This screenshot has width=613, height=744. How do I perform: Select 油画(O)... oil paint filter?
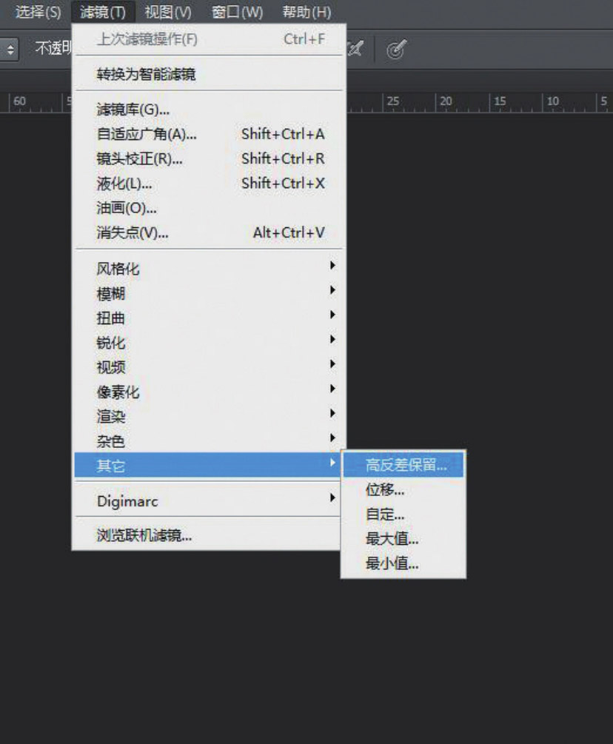click(x=209, y=208)
